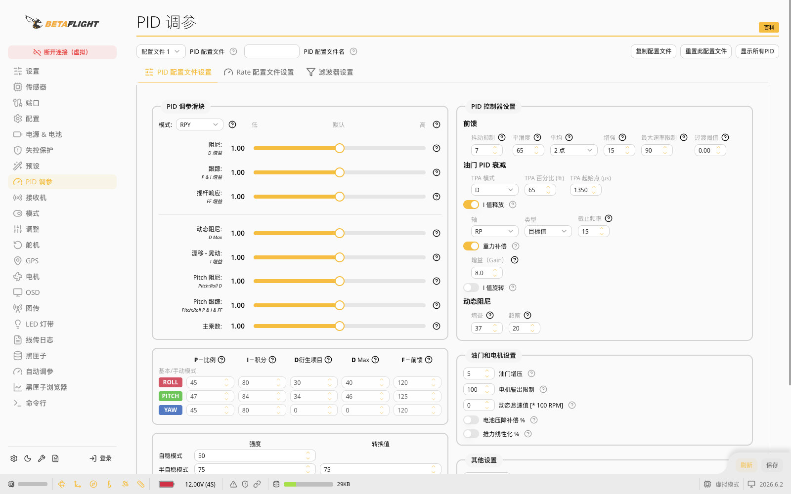The image size is (791, 494).
Task: Open the 端口 ports page icon
Action: [x=18, y=103]
